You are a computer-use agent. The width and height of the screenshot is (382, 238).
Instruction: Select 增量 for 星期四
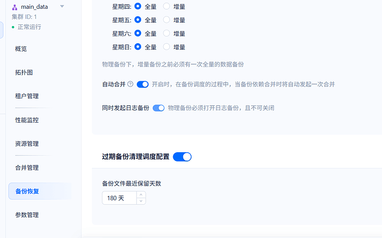(167, 7)
